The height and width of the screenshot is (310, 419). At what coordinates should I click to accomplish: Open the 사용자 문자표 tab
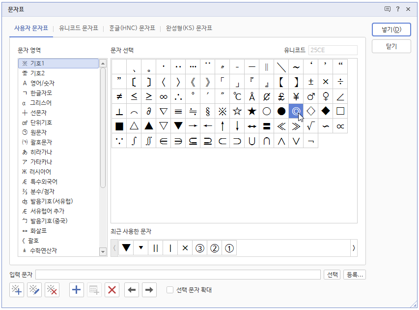click(x=31, y=28)
